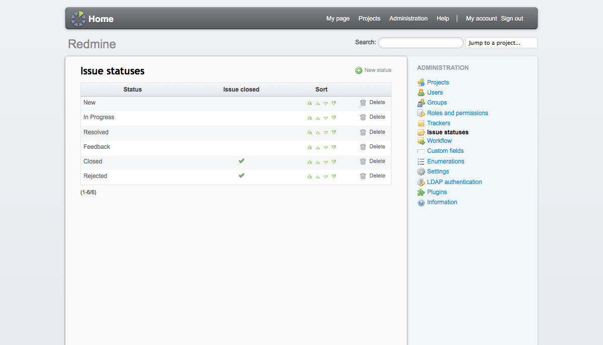Open the New status name link
The image size is (603, 345).
[x=89, y=103]
